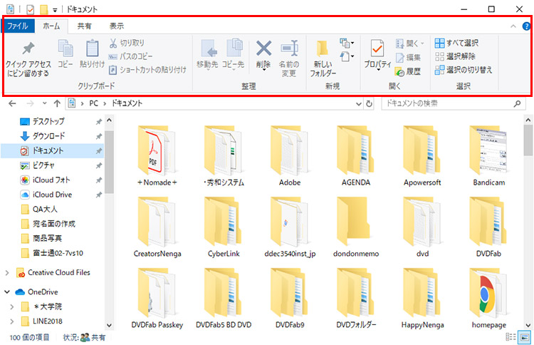Select the CyberLink folder

click(x=224, y=227)
